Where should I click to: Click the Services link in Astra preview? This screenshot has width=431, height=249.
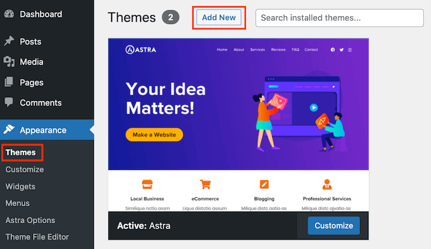pyautogui.click(x=257, y=49)
